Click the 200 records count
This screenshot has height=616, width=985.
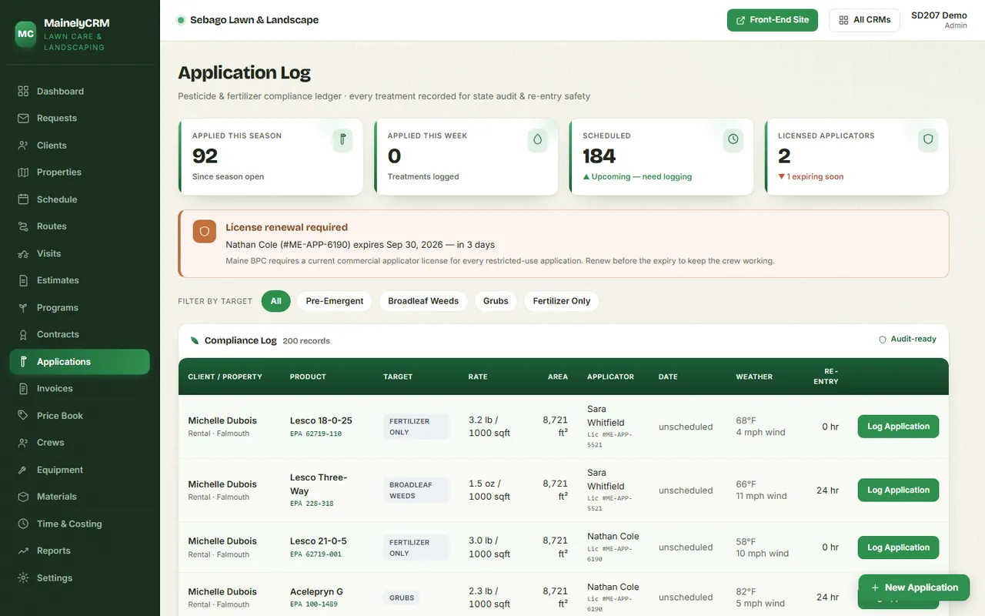coord(306,340)
